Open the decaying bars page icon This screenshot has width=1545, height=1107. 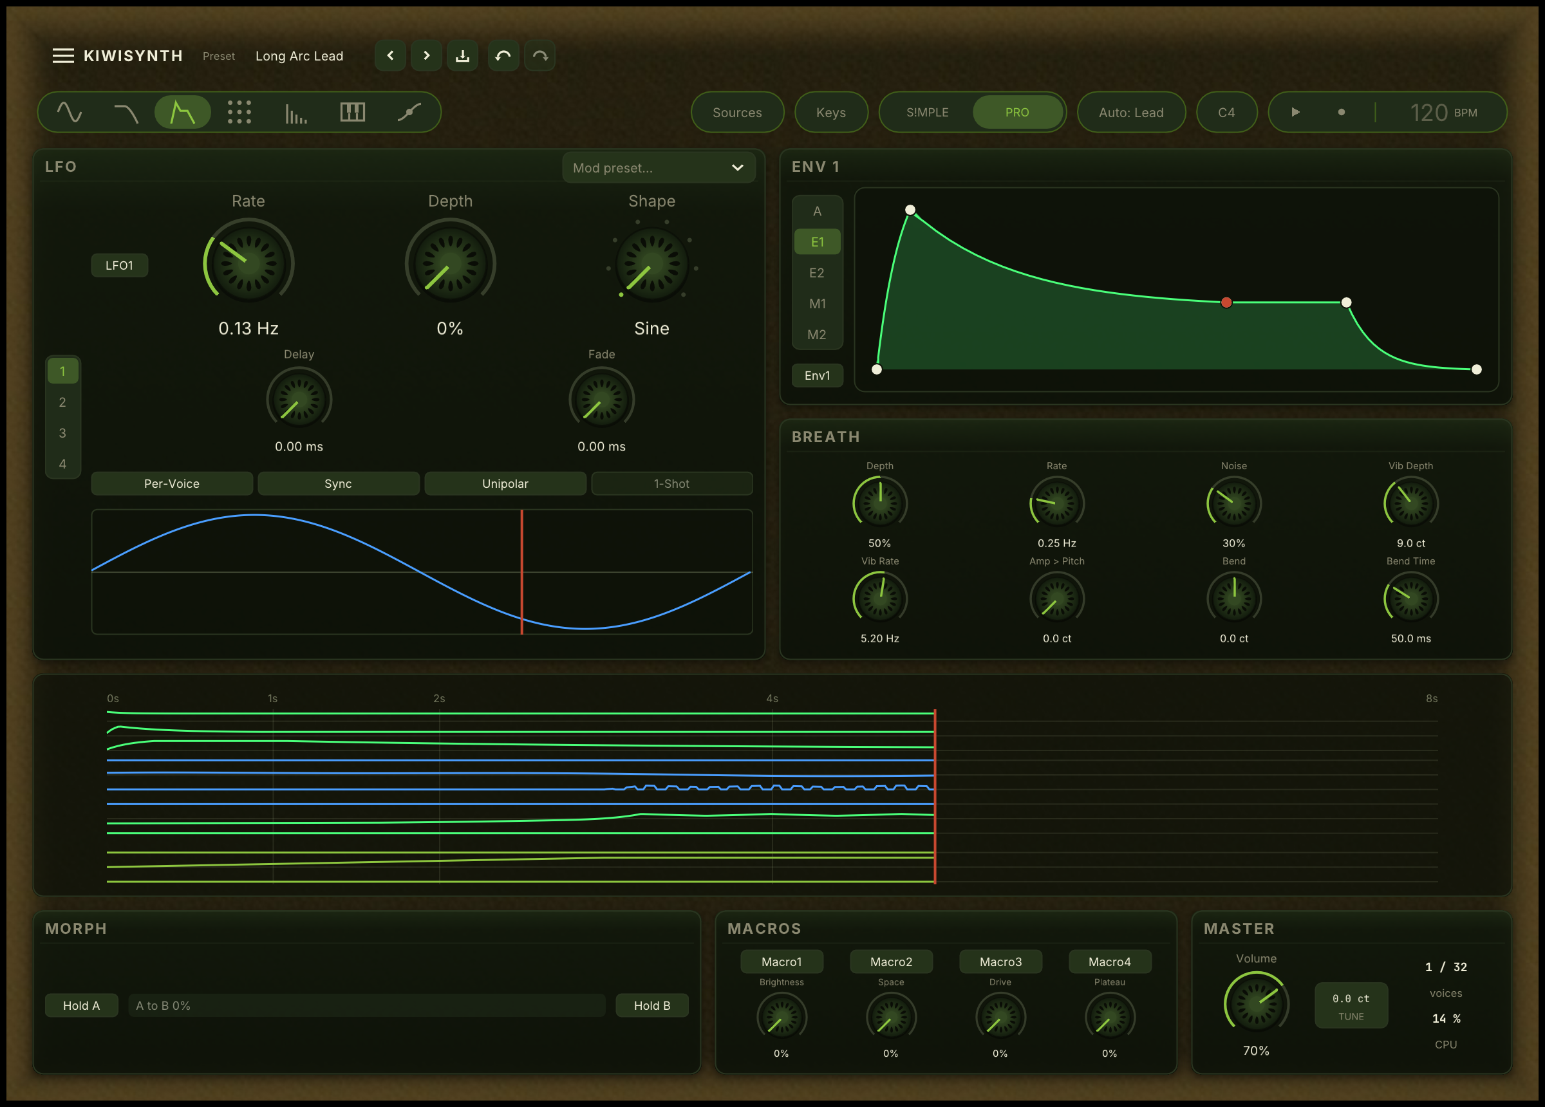[295, 113]
